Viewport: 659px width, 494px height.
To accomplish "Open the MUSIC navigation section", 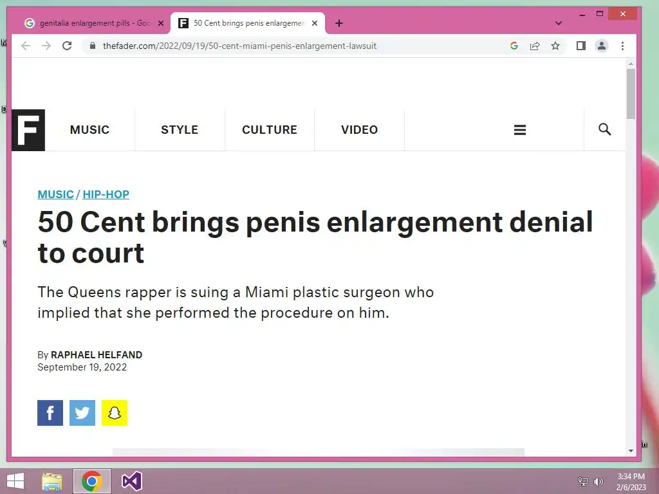I will point(89,130).
